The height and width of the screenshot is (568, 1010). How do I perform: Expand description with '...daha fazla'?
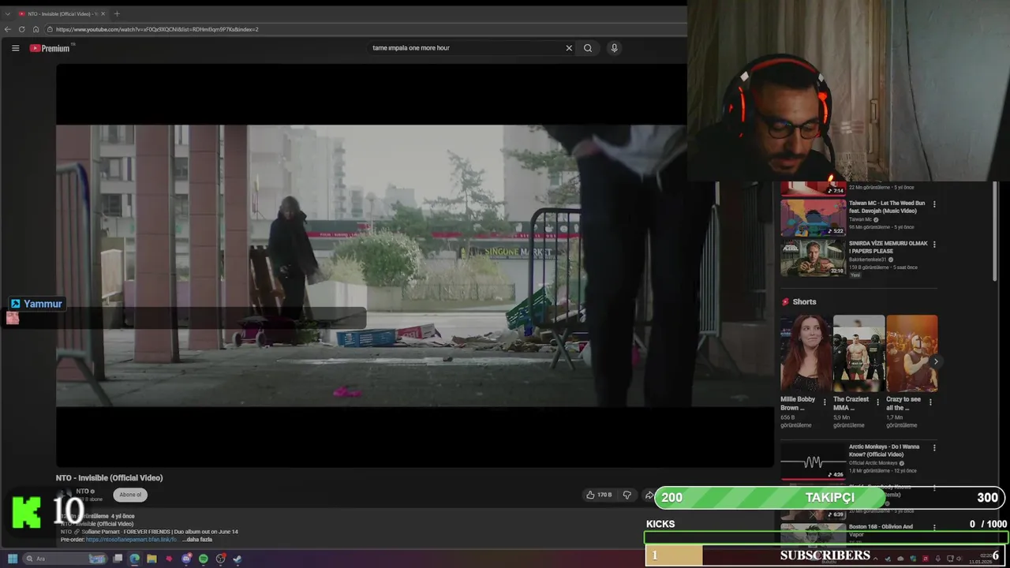point(197,540)
